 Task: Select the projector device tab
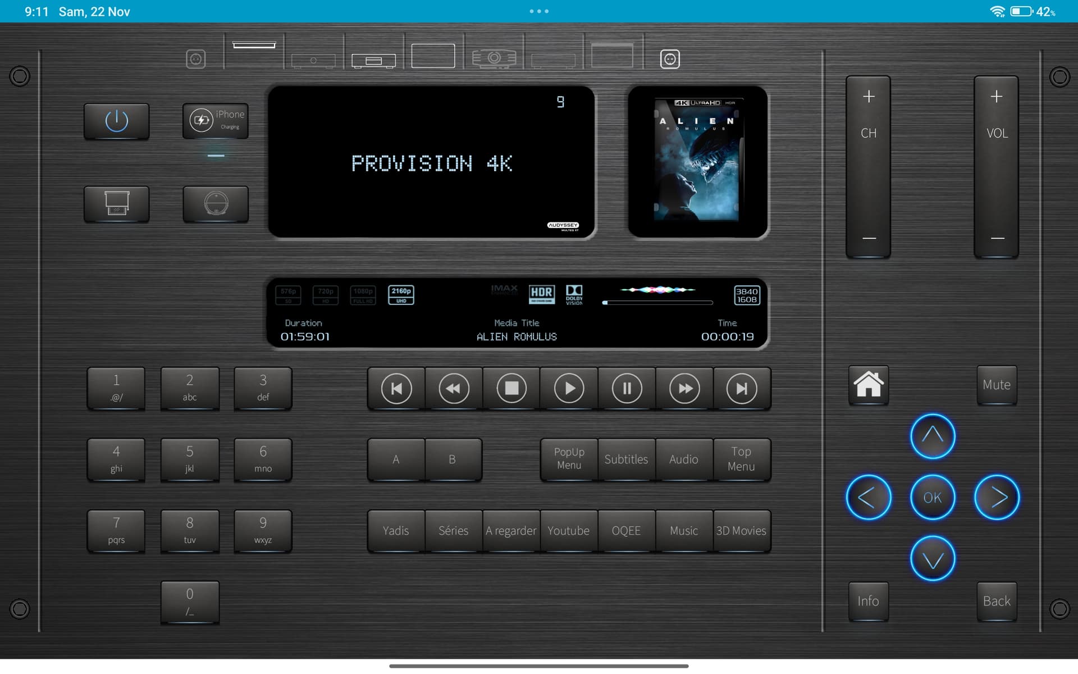[494, 58]
